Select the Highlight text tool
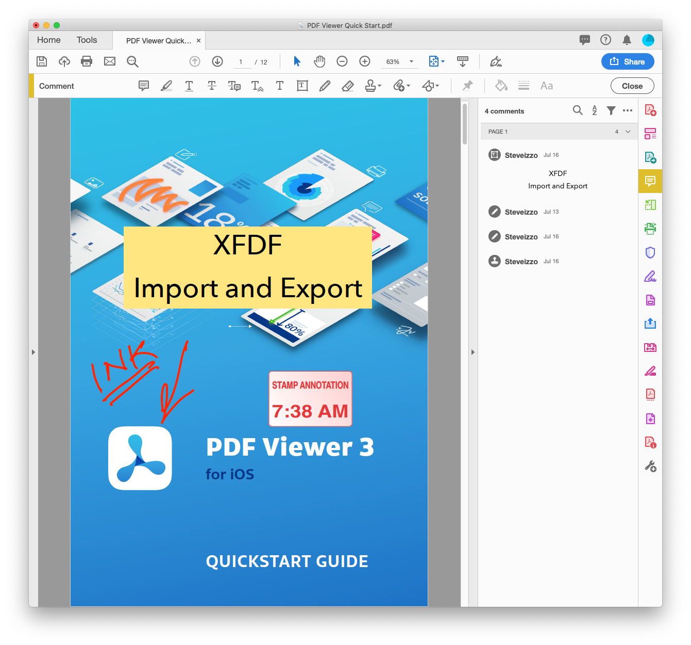The width and height of the screenshot is (691, 645). coord(166,86)
